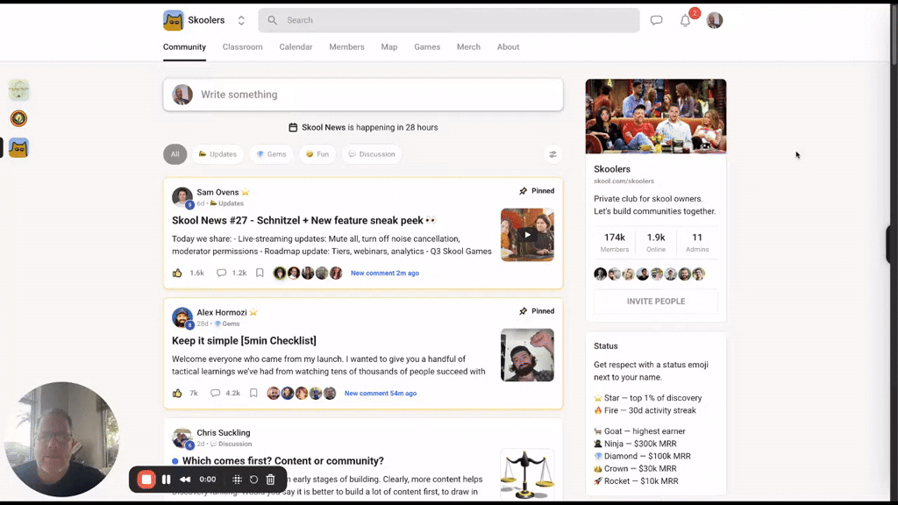This screenshot has height=505, width=898.
Task: Switch to the Merch tab
Action: pos(468,47)
